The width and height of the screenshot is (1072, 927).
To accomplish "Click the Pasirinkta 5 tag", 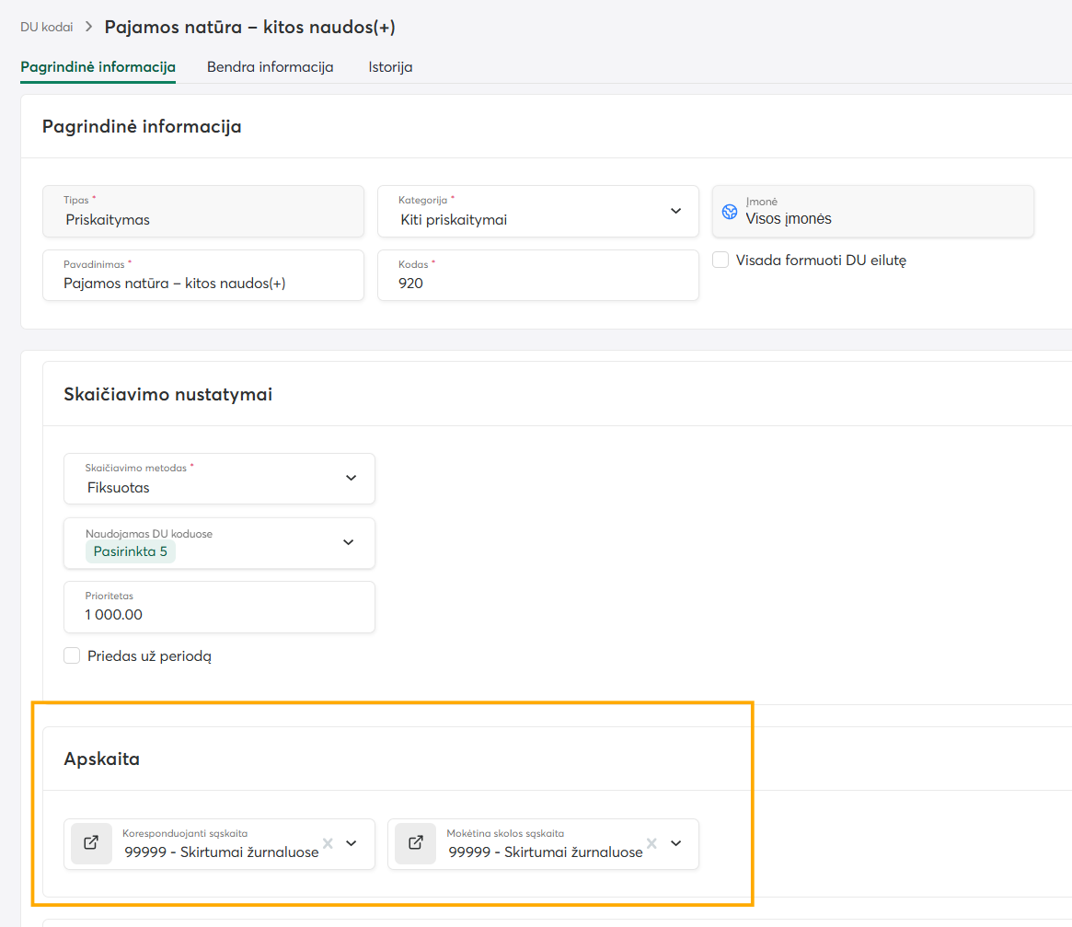I will pyautogui.click(x=130, y=551).
